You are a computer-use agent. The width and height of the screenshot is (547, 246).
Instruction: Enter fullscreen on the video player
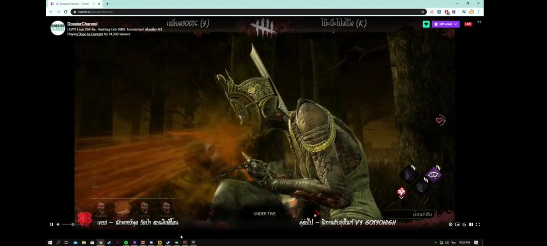point(478,224)
